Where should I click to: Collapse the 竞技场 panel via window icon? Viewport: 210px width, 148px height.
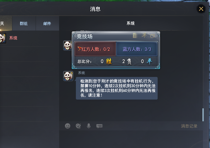(152, 36)
